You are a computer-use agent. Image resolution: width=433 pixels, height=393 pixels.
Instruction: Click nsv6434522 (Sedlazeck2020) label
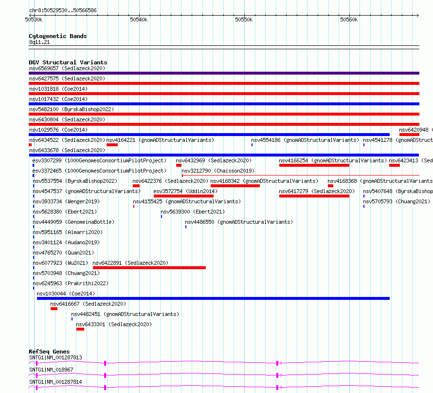pyautogui.click(x=67, y=140)
